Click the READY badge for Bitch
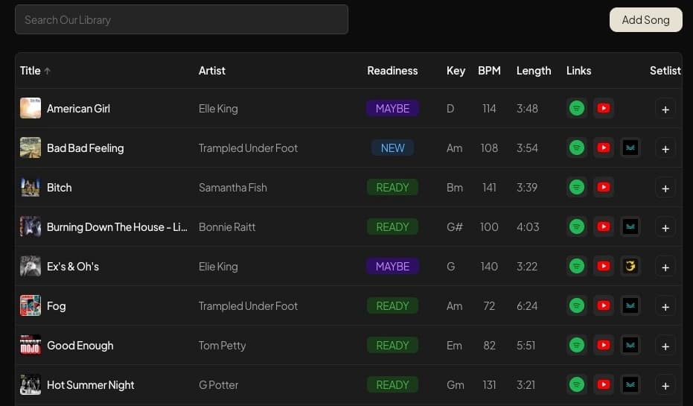693x406 pixels. point(392,187)
